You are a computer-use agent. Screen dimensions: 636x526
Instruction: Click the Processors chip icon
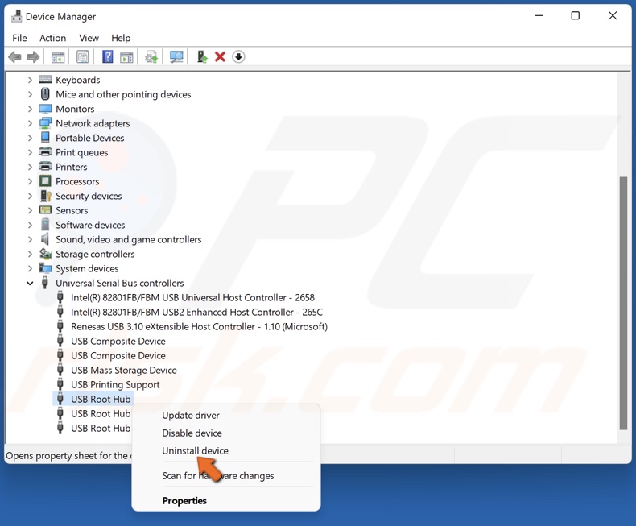tap(45, 181)
